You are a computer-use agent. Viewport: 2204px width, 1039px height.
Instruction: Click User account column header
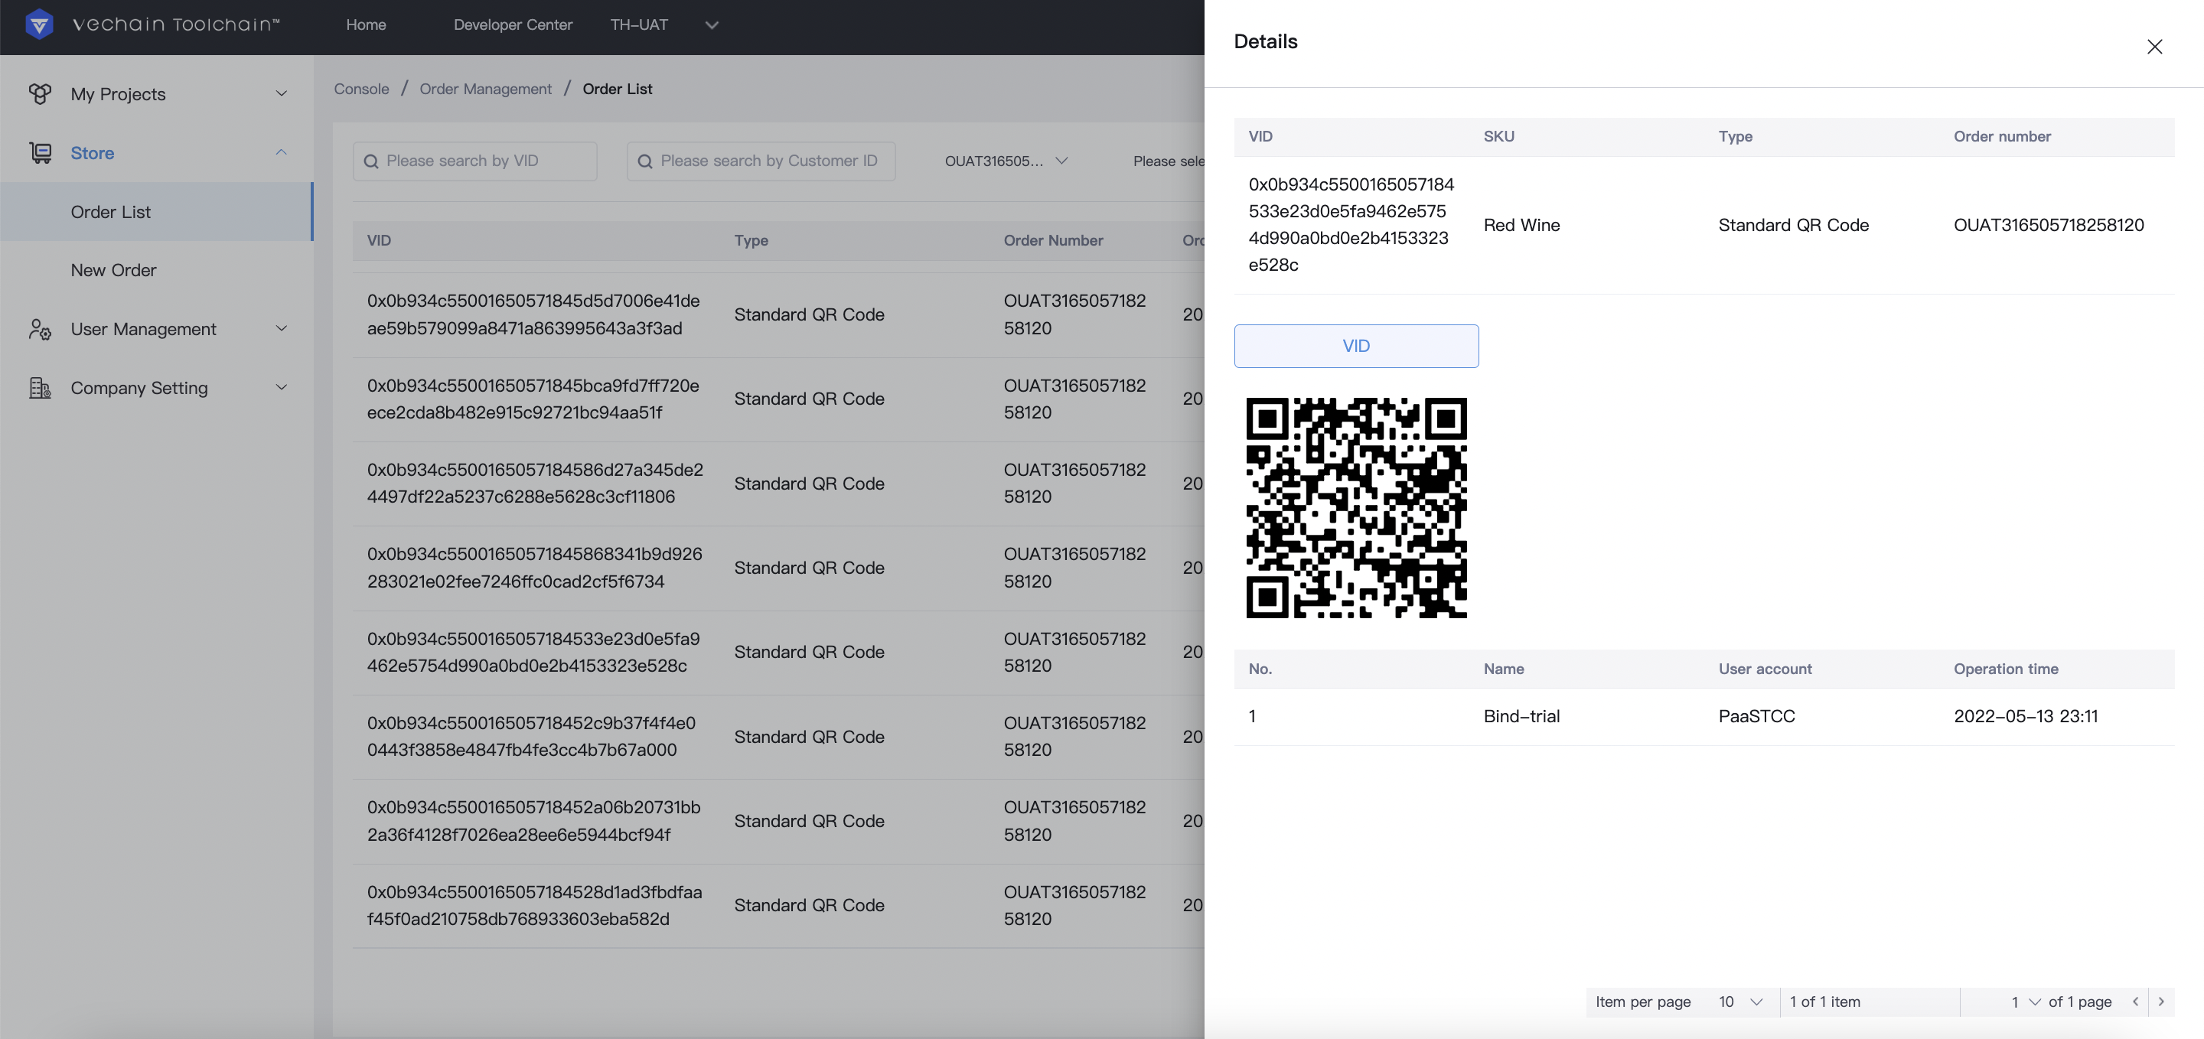(x=1765, y=669)
